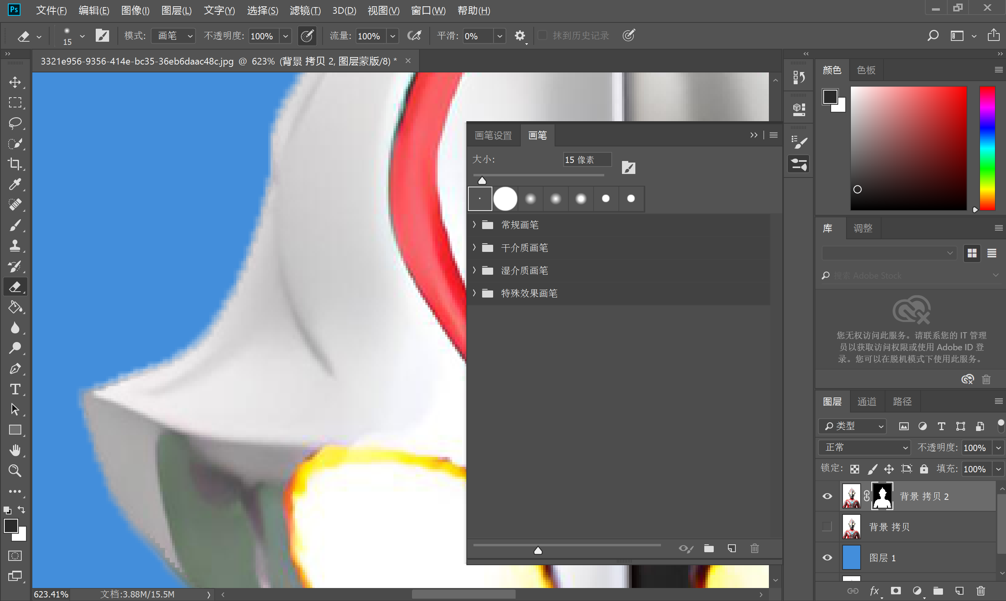This screenshot has height=601, width=1006.
Task: Select the Eyedropper tool
Action: pos(15,184)
